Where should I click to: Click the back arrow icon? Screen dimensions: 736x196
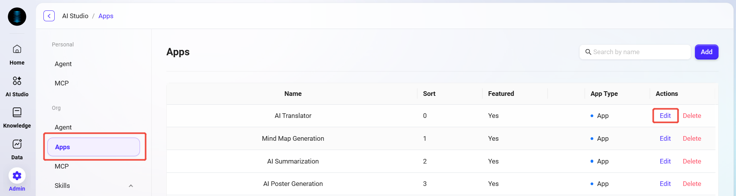tap(49, 16)
